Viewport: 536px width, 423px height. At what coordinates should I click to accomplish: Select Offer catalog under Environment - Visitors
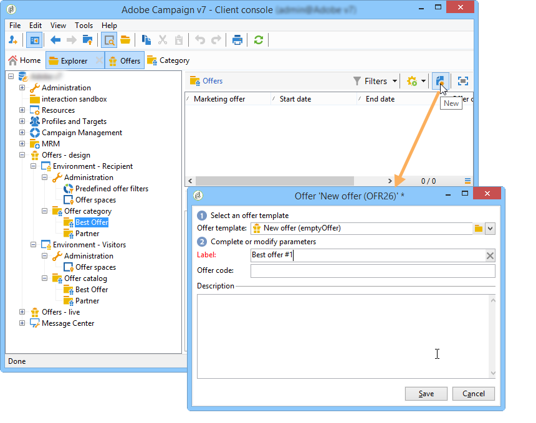coord(85,278)
